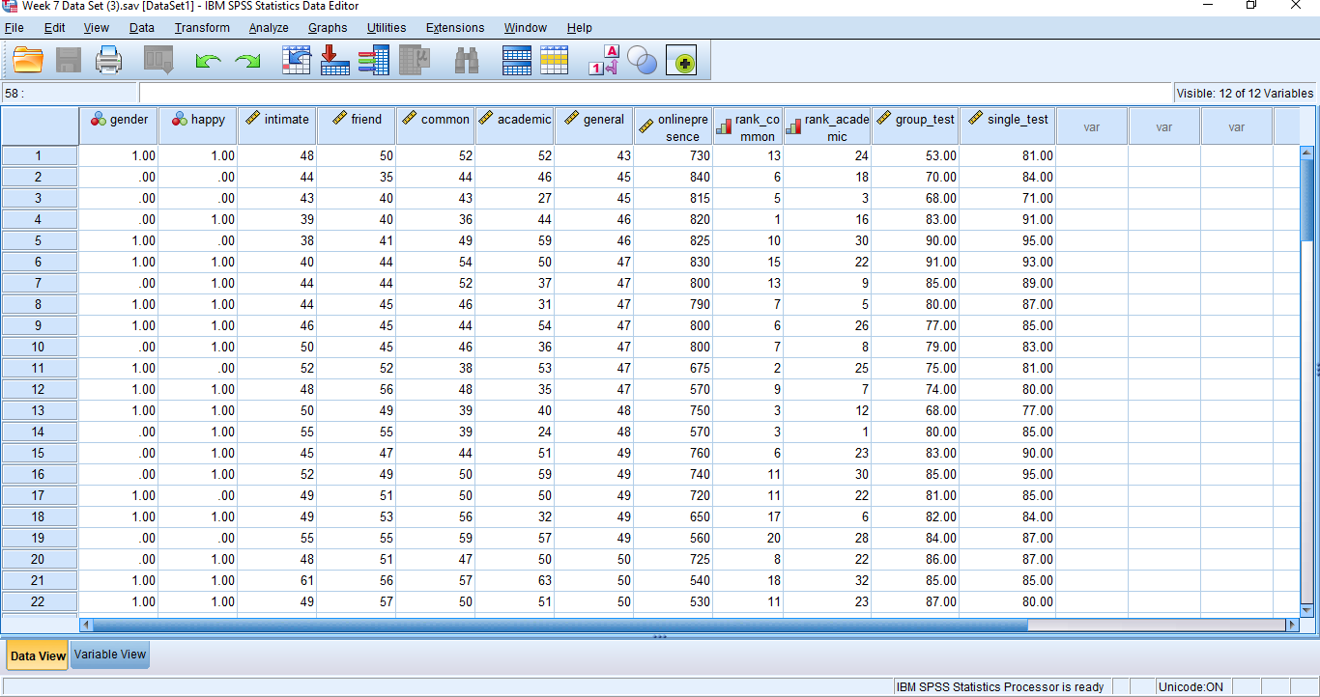The image size is (1320, 697).
Task: Open the Help menu
Action: pos(580,28)
